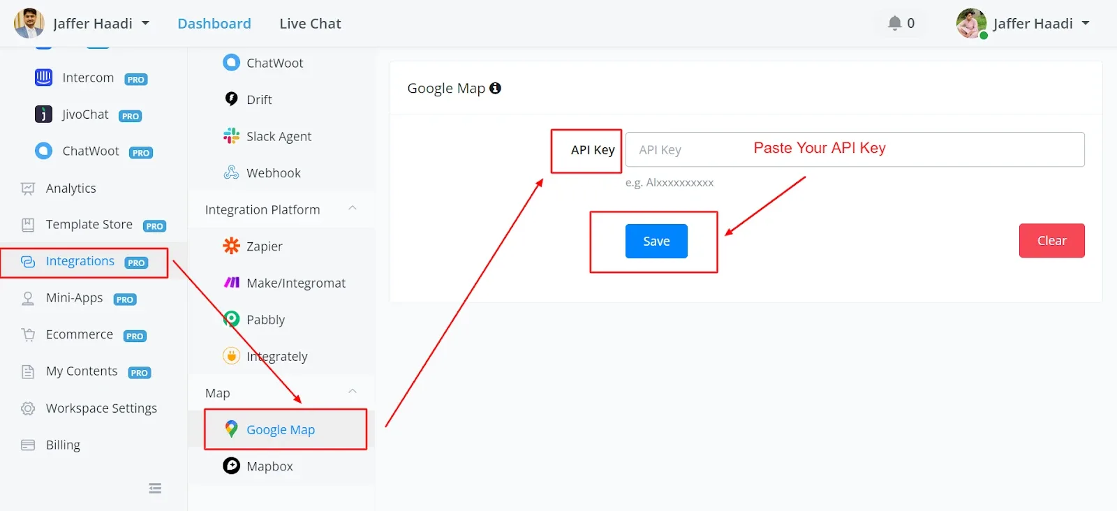Click the notification bell icon
The height and width of the screenshot is (511, 1117).
click(x=894, y=23)
